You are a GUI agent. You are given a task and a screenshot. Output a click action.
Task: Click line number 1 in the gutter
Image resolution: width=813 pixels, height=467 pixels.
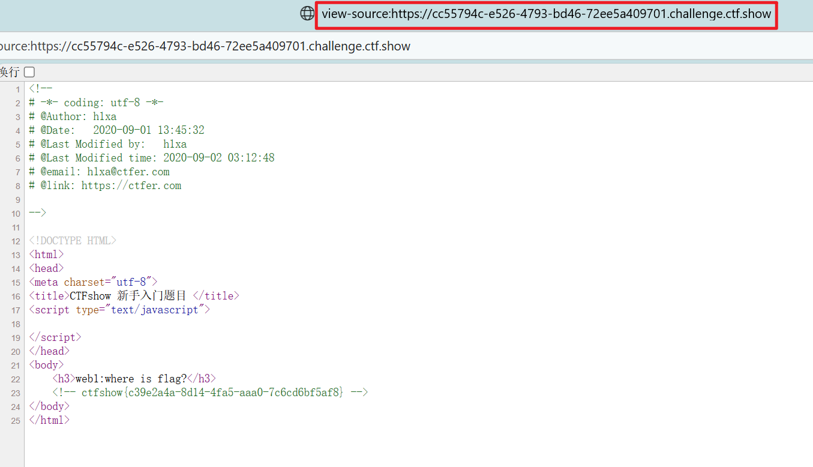tap(18, 89)
